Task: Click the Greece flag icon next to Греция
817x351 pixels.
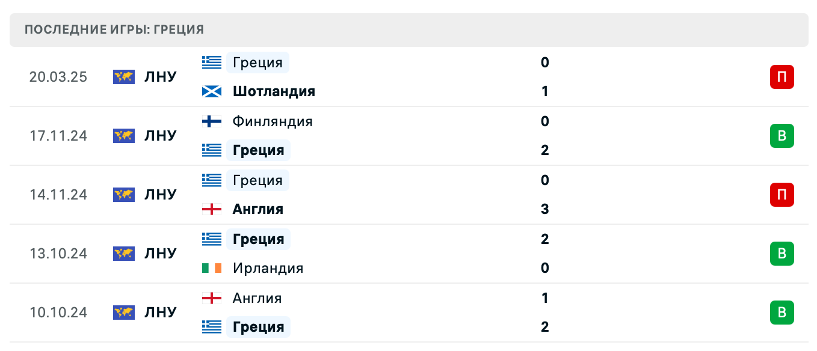Action: point(212,63)
